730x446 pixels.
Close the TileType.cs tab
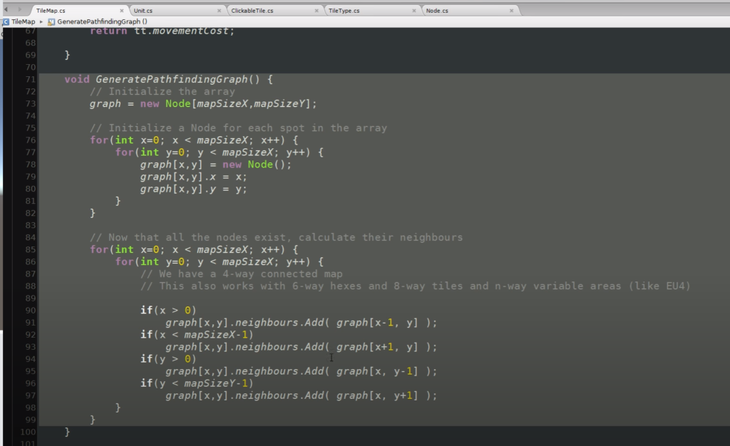point(414,10)
